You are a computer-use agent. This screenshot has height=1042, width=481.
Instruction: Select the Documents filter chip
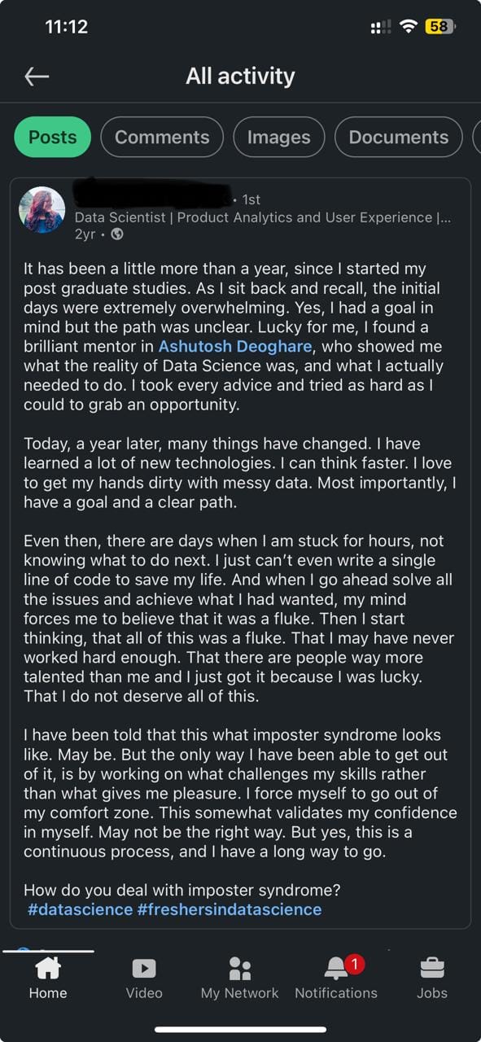(x=399, y=137)
